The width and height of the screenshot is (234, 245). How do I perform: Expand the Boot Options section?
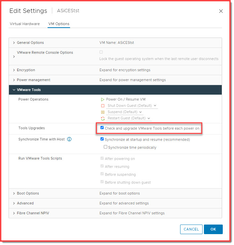point(14,193)
